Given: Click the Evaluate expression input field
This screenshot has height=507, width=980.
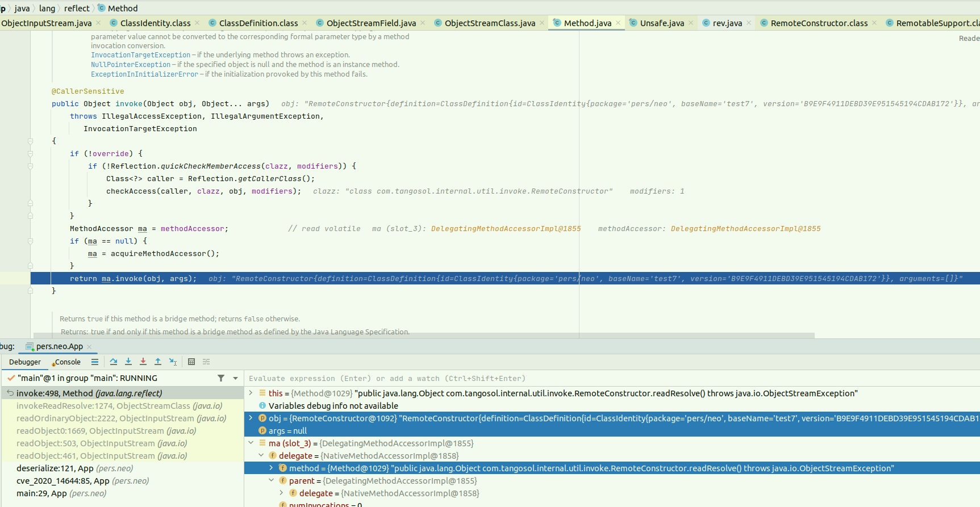Looking at the screenshot, I should pyautogui.click(x=612, y=378).
